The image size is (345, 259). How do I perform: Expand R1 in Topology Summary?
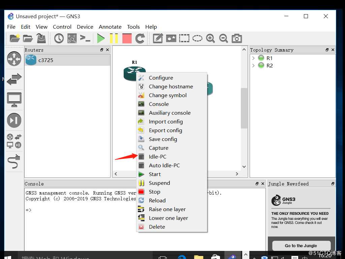pyautogui.click(x=253, y=58)
